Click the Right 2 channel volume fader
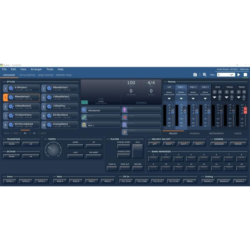 pyautogui.click(x=197, y=110)
